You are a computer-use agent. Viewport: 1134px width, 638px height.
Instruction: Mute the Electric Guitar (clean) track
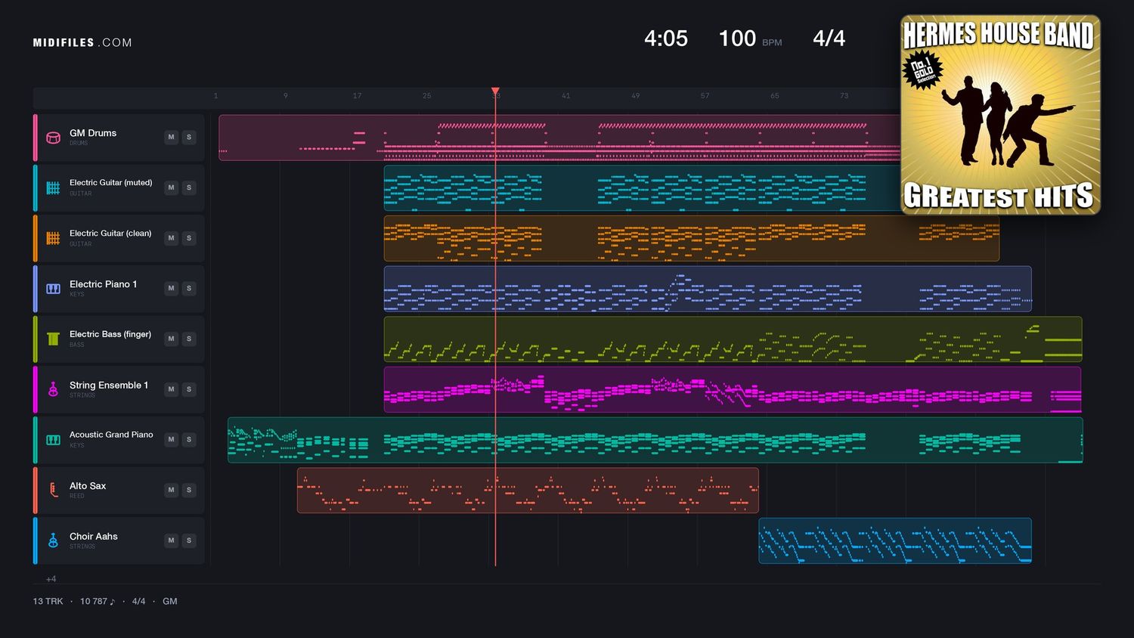pyautogui.click(x=171, y=238)
